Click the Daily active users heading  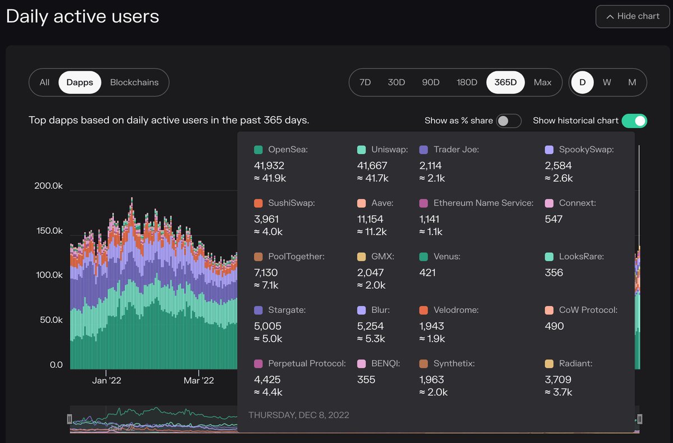pos(82,16)
